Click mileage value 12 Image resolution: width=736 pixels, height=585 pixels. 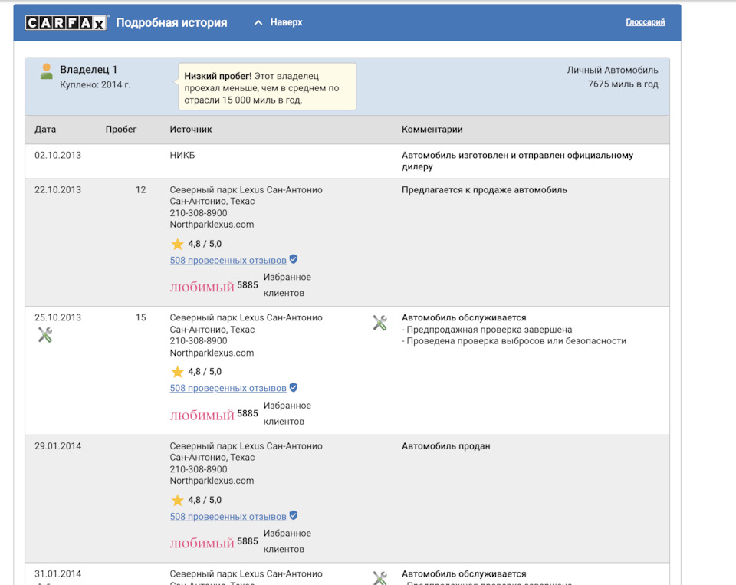[x=140, y=189]
